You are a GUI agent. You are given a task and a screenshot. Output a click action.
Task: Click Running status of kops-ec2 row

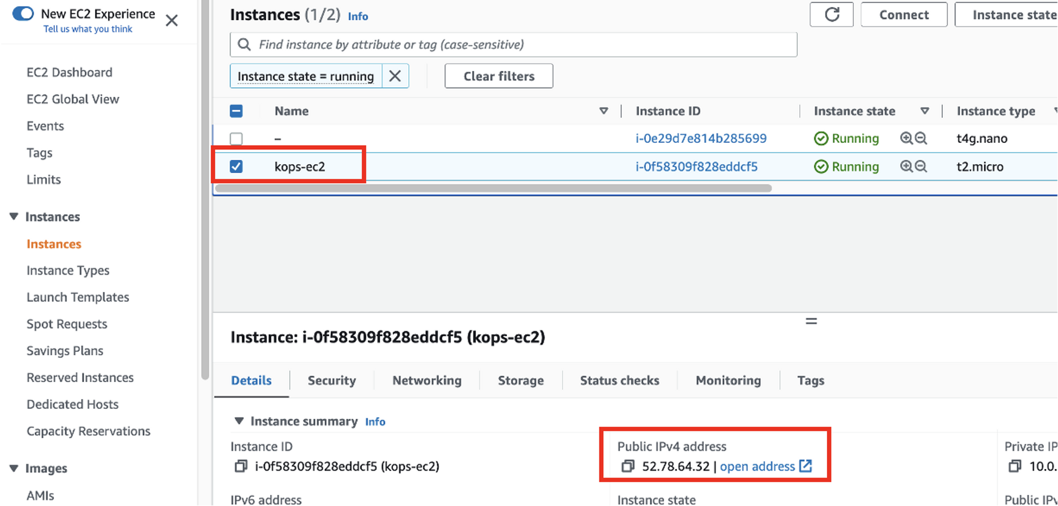click(846, 167)
